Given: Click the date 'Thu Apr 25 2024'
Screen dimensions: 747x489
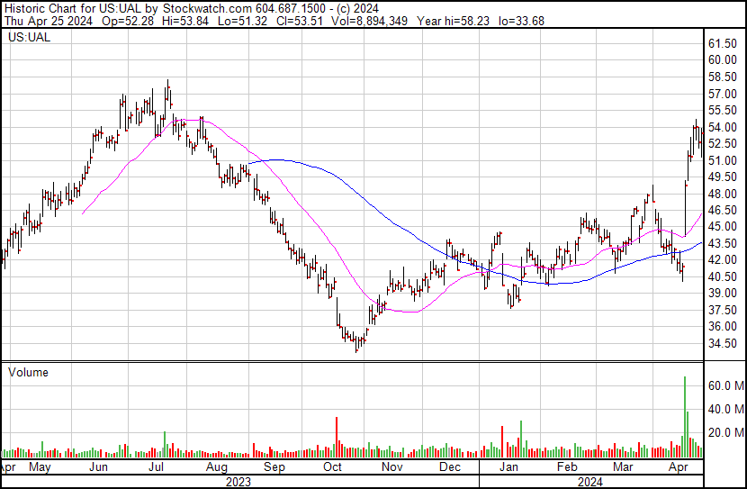Looking at the screenshot, I should point(48,21).
